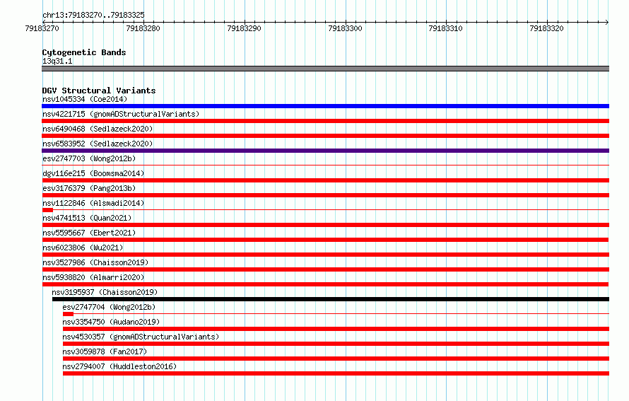Click the red nsv5938820 variant bar
The image size is (629, 401).
pyautogui.click(x=325, y=284)
